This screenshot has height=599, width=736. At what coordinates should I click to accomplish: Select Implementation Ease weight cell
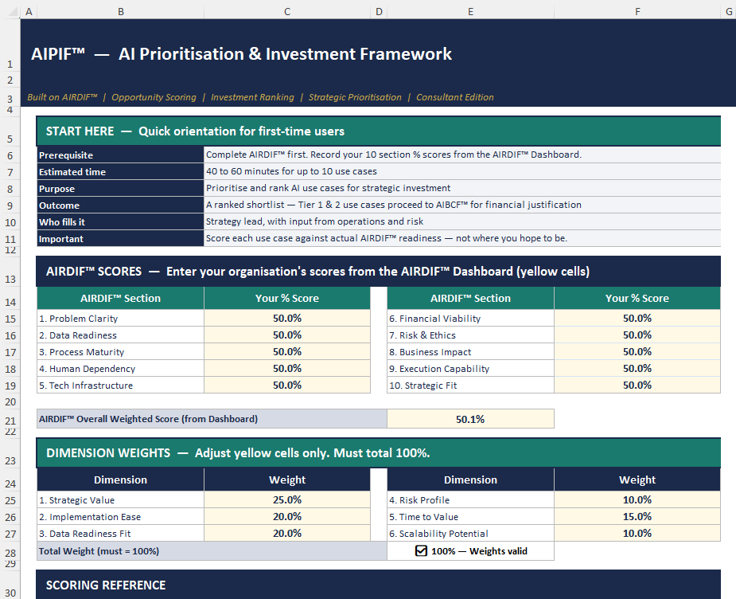tap(287, 517)
